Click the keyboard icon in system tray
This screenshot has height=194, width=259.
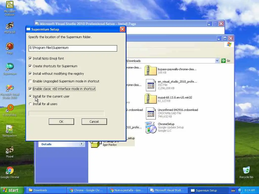(x=233, y=190)
